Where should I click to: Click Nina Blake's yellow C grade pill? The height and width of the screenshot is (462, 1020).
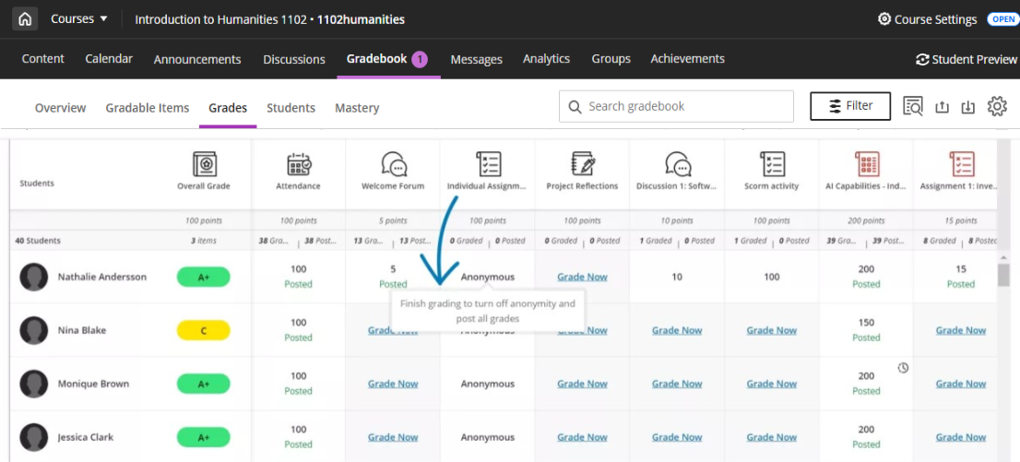click(203, 330)
